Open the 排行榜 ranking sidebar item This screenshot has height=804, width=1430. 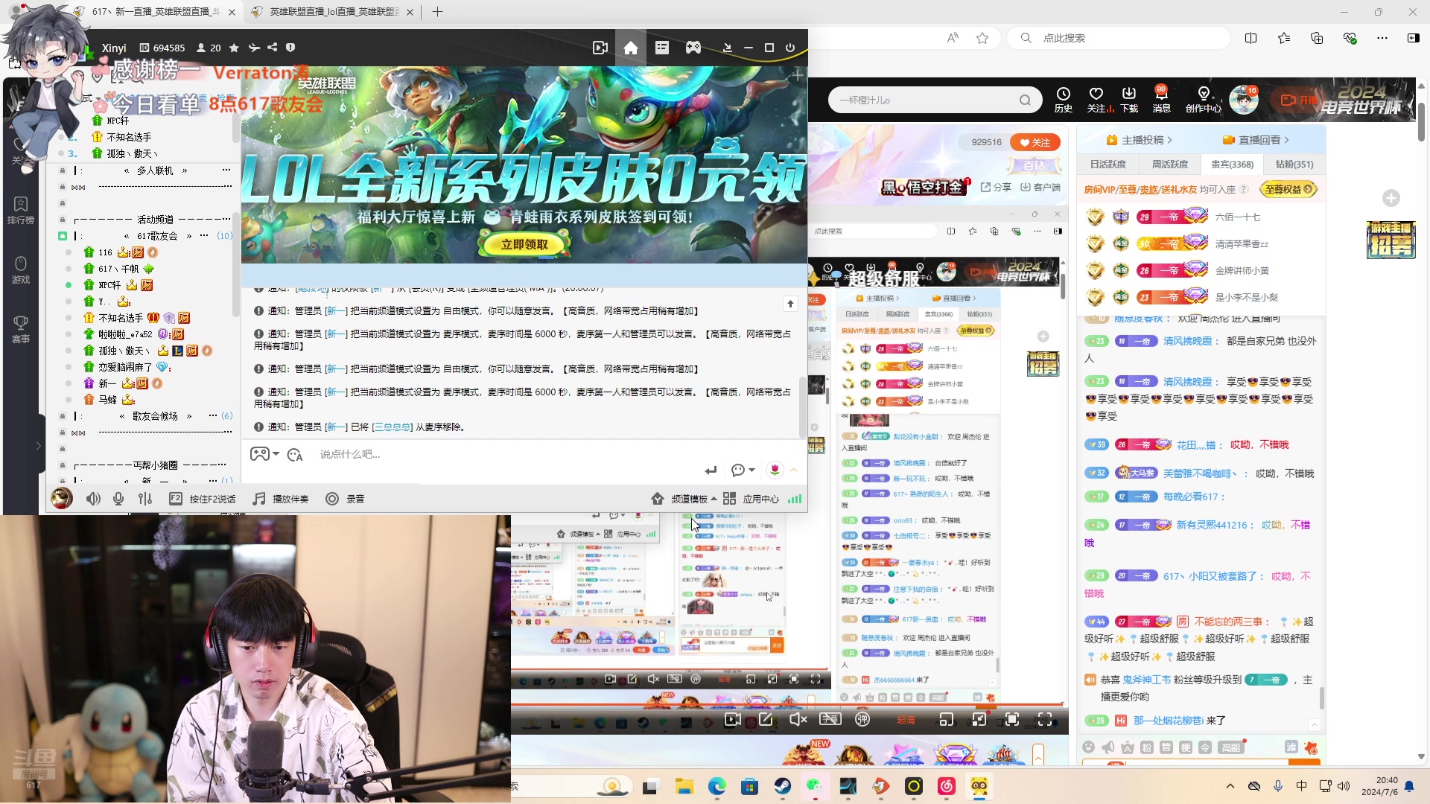20,211
